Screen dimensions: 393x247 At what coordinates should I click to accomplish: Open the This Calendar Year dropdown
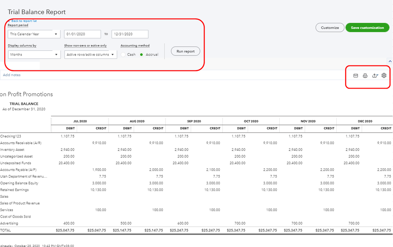34,34
